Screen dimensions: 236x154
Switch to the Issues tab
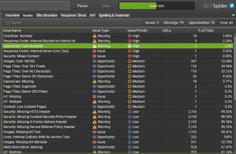(x=28, y=15)
